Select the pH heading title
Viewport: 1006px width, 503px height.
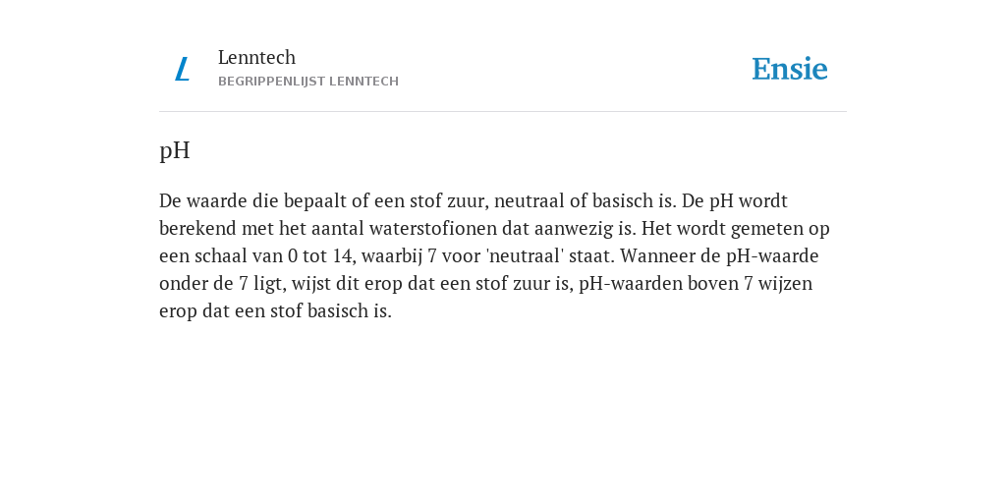click(x=175, y=150)
